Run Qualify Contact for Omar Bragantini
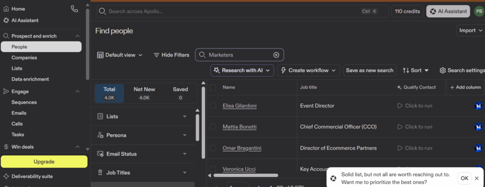Viewport: 485px width, 187px height. pos(415,148)
